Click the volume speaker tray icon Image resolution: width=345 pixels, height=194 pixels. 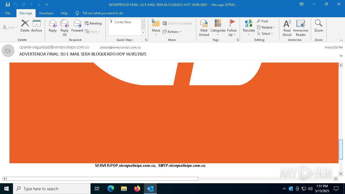[310, 189]
